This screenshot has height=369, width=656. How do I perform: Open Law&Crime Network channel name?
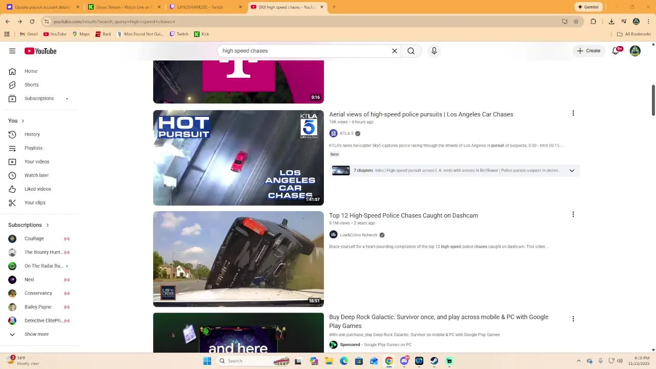358,235
